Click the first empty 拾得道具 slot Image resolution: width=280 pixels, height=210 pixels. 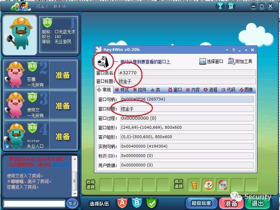click(x=106, y=185)
